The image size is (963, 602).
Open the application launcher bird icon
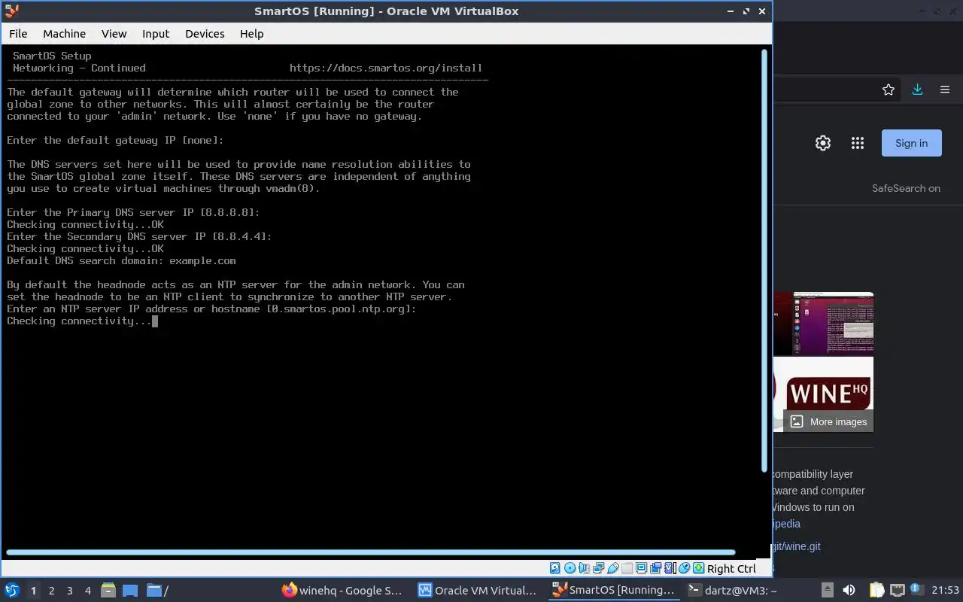point(12,590)
